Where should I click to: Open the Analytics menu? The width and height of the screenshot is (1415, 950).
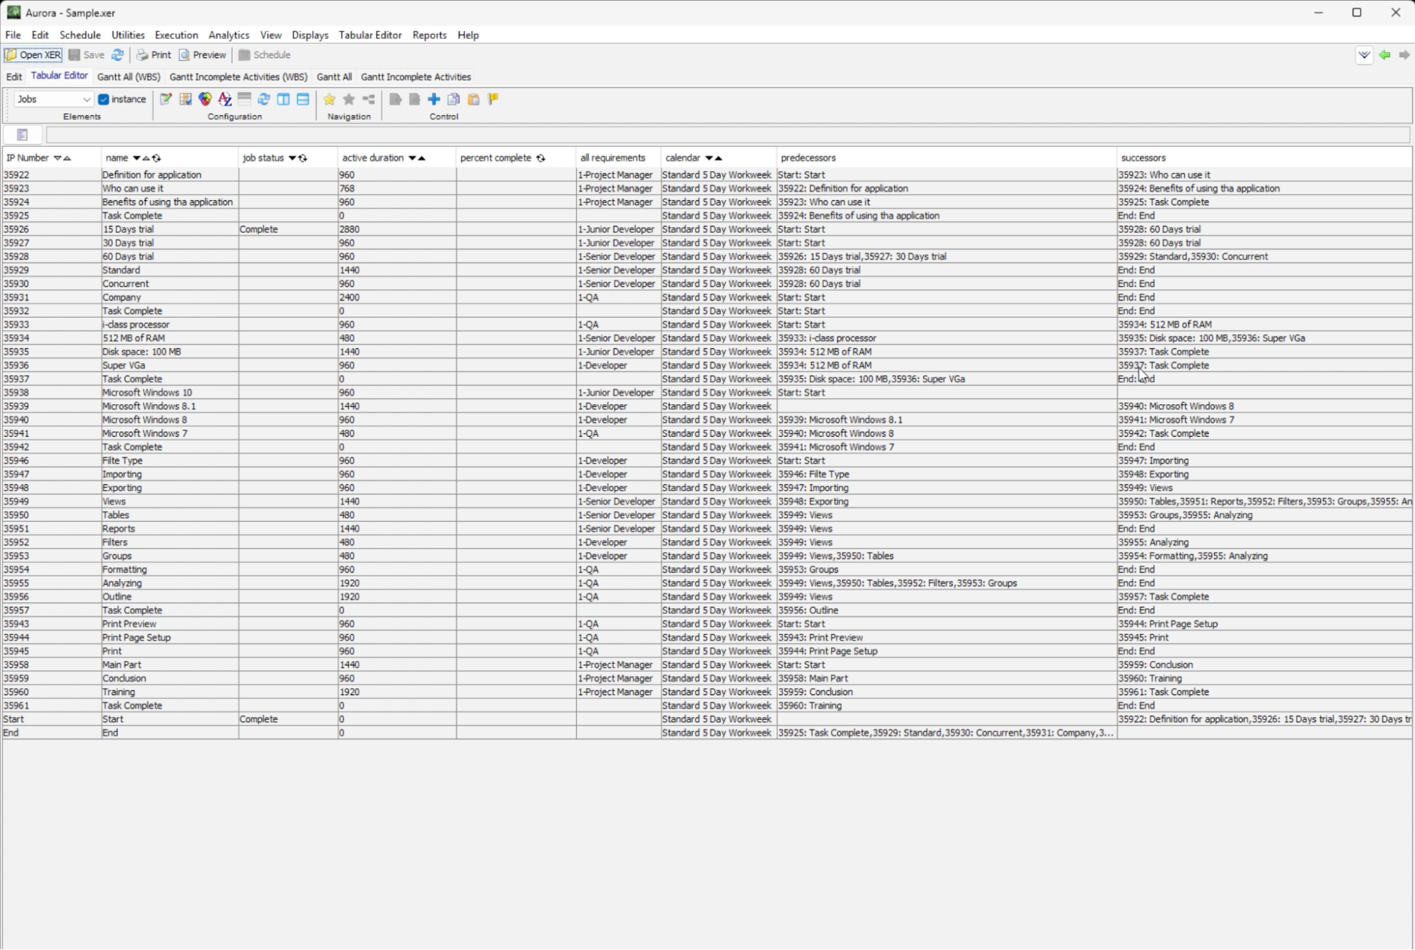(229, 35)
